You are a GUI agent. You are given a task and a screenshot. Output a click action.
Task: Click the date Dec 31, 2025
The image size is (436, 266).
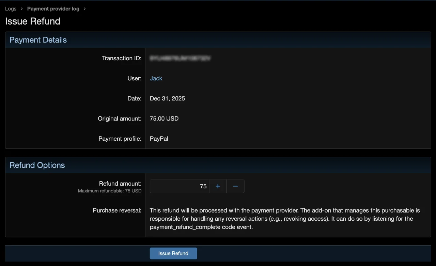pyautogui.click(x=167, y=98)
